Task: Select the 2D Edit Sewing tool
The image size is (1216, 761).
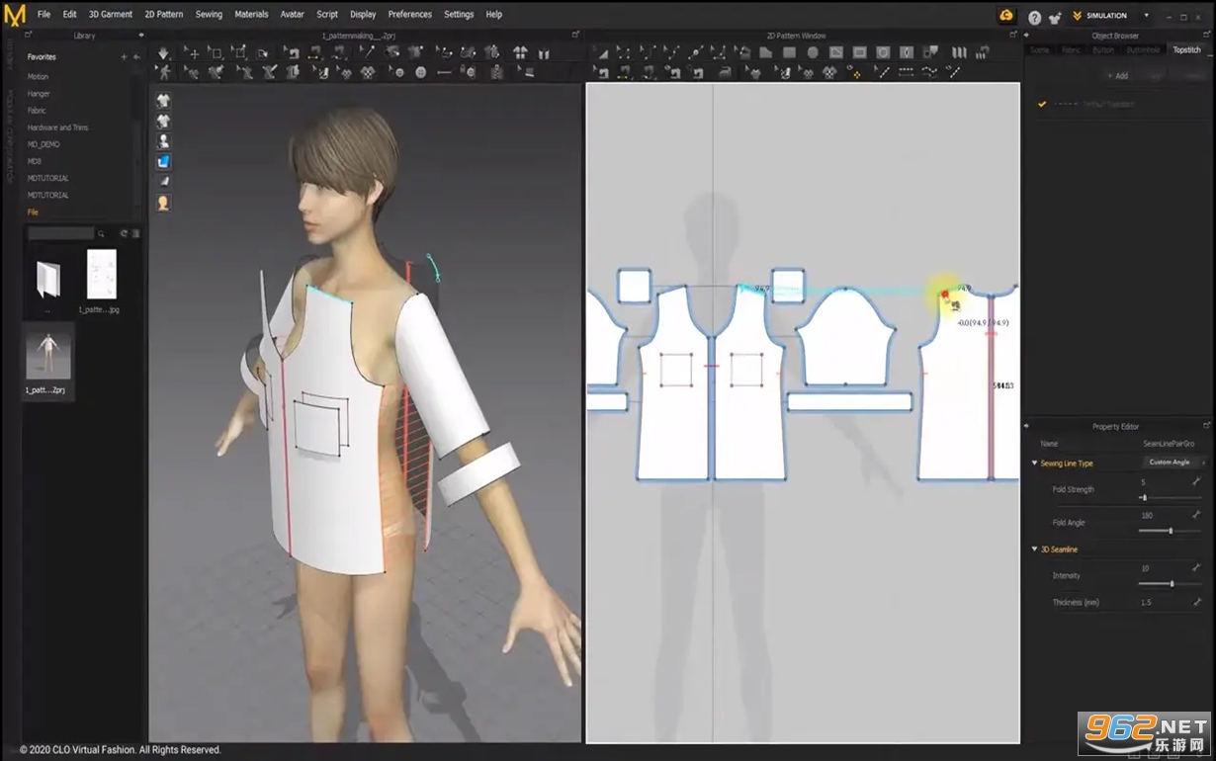Action: point(600,72)
